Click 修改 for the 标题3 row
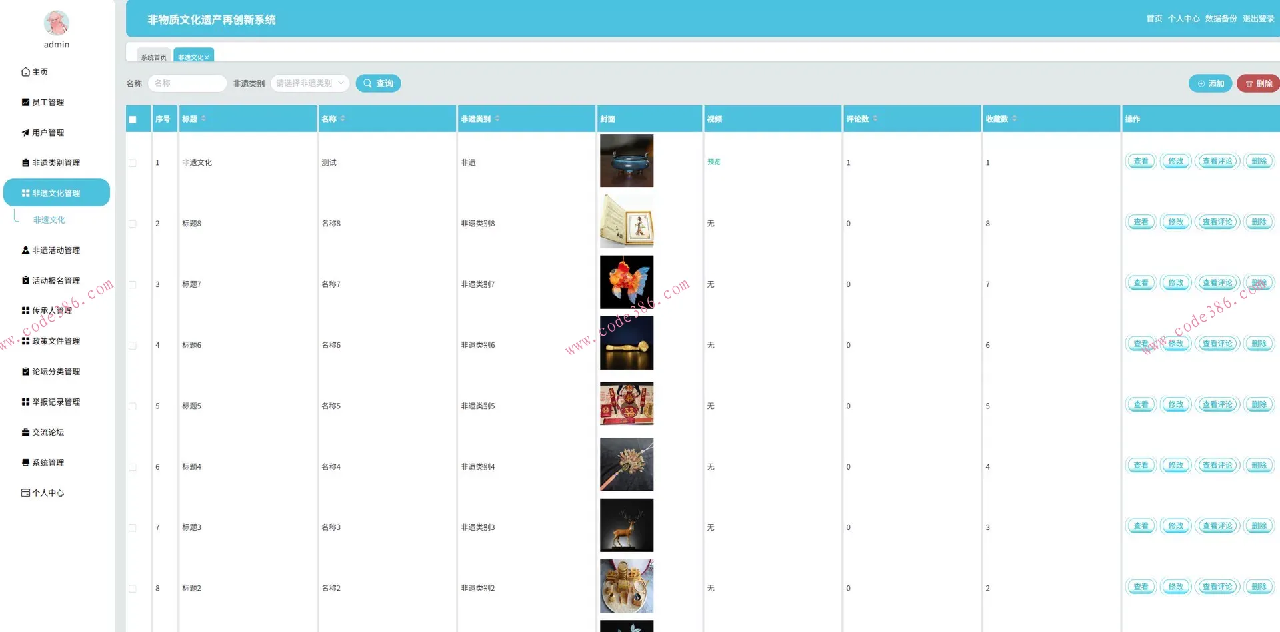Viewport: 1280px width, 632px height. click(1176, 526)
